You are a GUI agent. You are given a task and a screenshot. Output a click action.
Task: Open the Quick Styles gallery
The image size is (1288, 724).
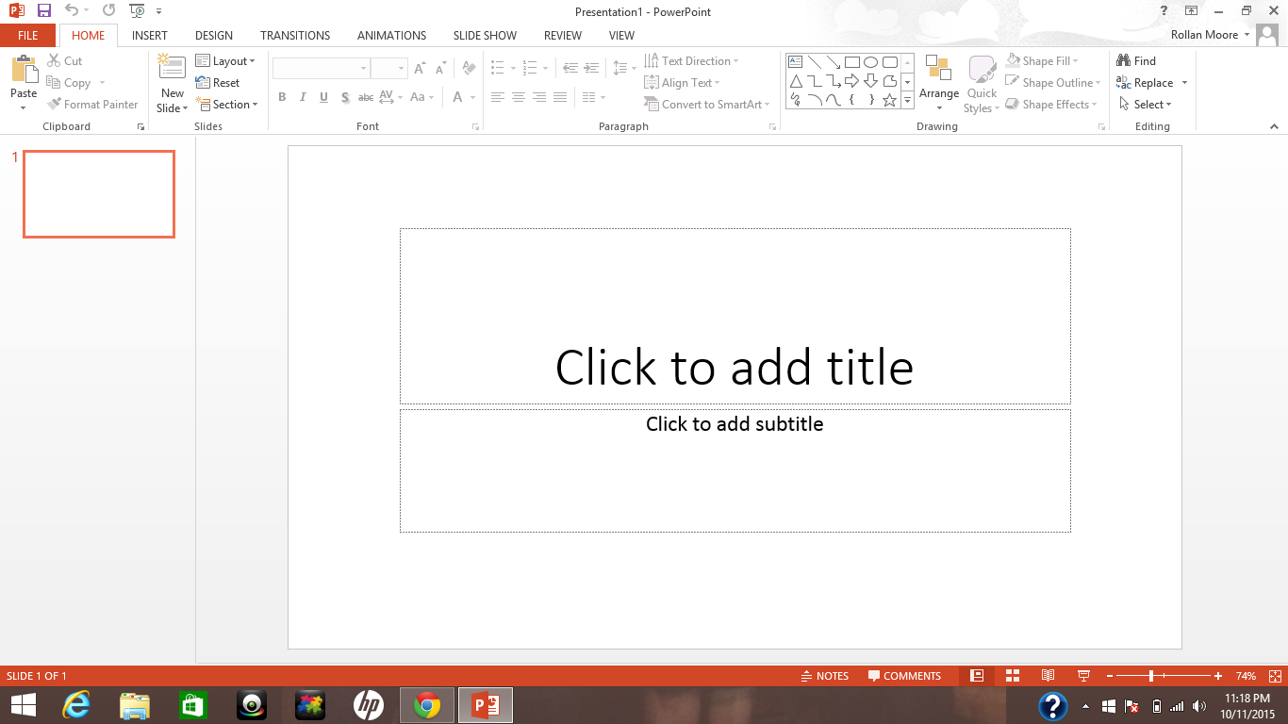(x=982, y=83)
